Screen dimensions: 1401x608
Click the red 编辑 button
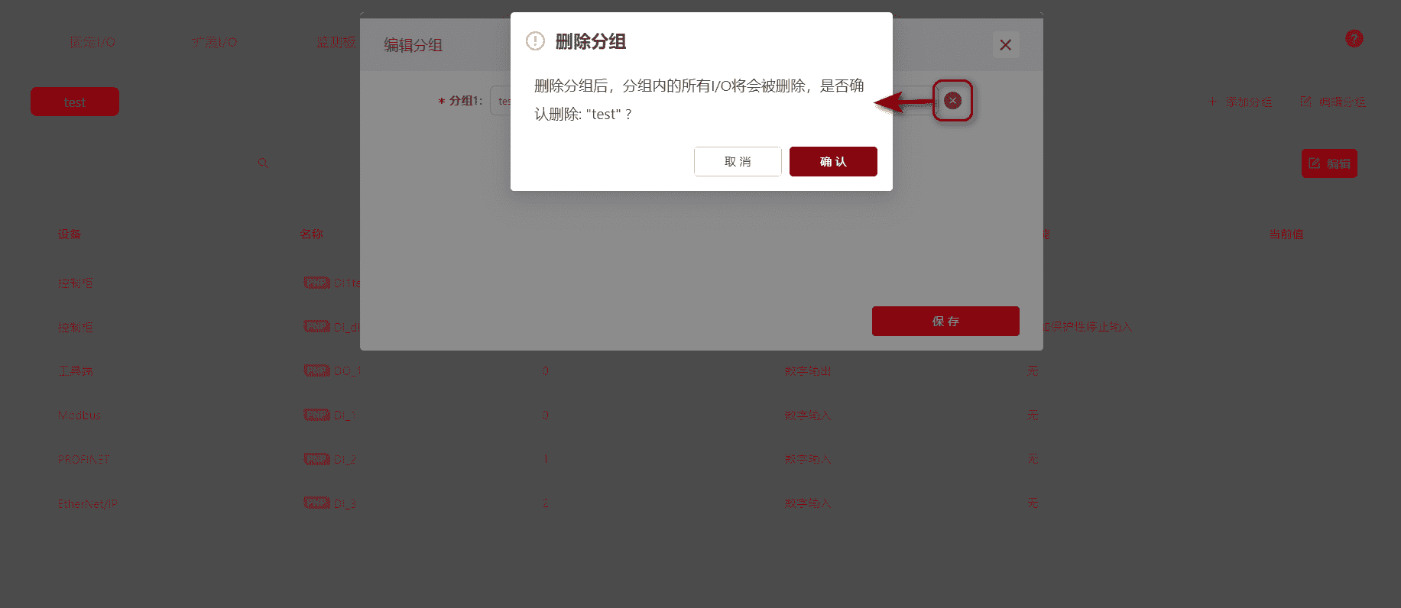coord(1329,163)
